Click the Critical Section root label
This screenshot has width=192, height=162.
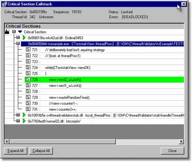(35, 32)
